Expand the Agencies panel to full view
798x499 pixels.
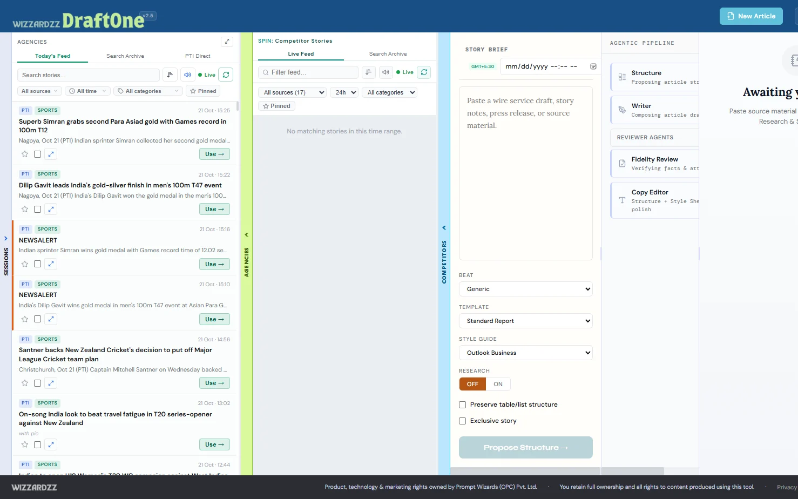point(227,42)
